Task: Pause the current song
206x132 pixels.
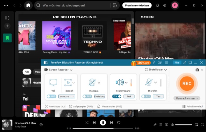Action: 103,123
